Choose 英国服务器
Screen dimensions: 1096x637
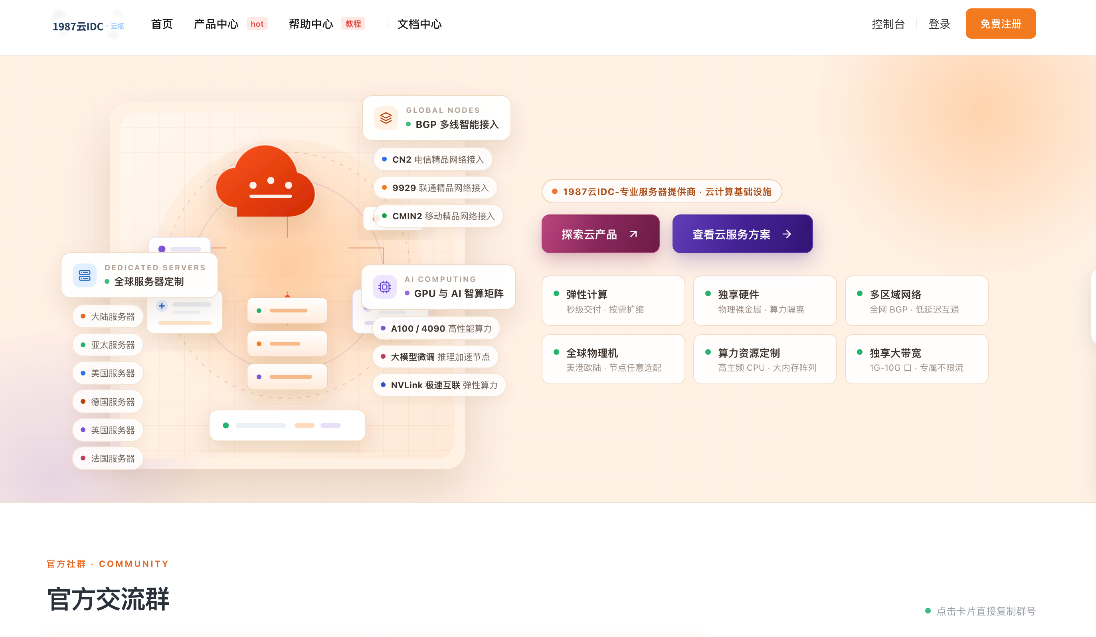click(108, 430)
